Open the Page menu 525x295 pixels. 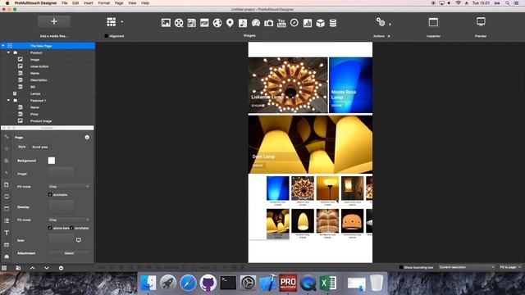119,3
